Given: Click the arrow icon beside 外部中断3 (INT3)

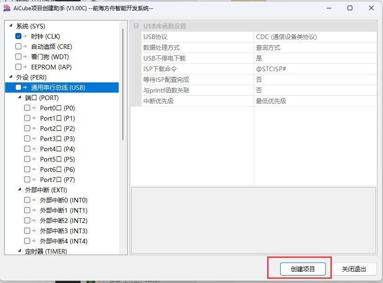Looking at the screenshot, I should (x=34, y=231).
